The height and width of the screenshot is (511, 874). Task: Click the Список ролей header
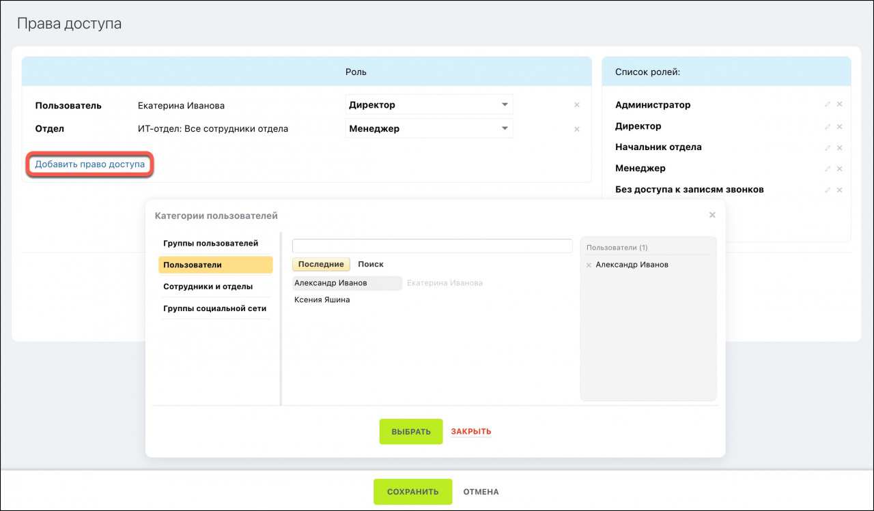(x=648, y=72)
